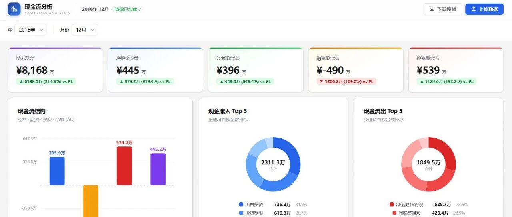The width and height of the screenshot is (512, 217).
Task: Click the 投资期限 legend color swatch
Action: point(241,213)
